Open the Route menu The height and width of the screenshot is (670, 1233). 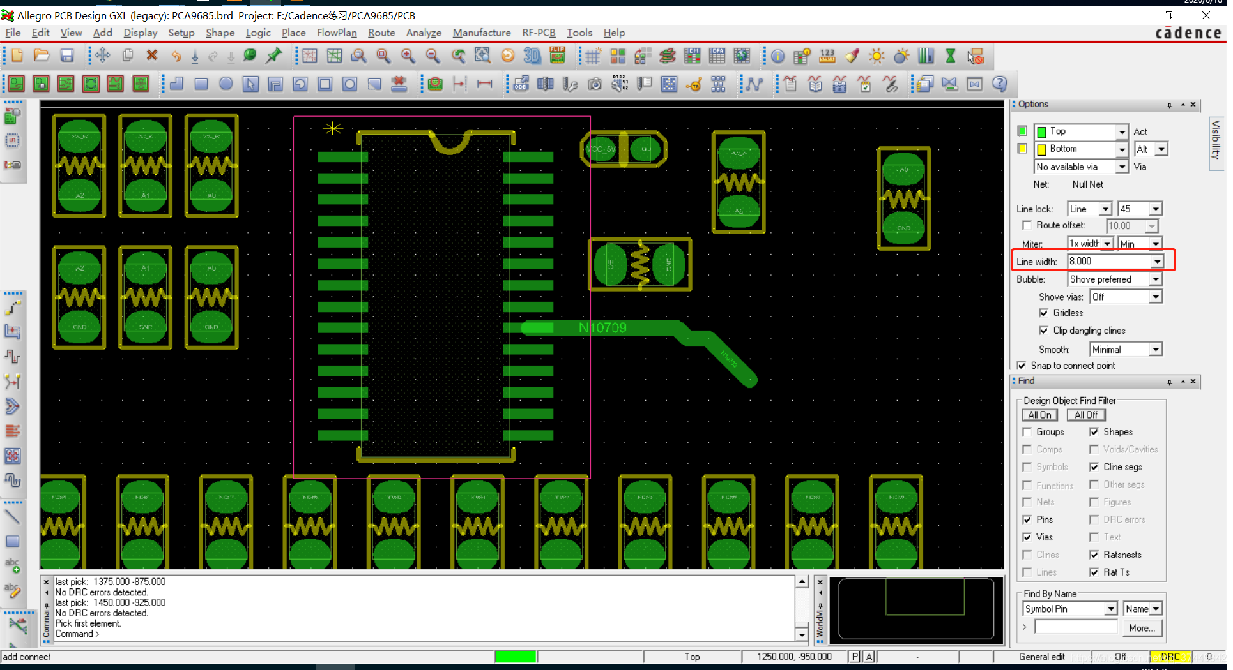coord(381,33)
